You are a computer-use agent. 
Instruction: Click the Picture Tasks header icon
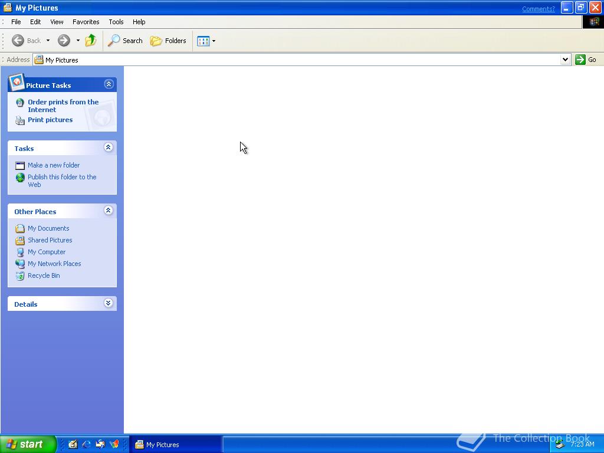(16, 82)
